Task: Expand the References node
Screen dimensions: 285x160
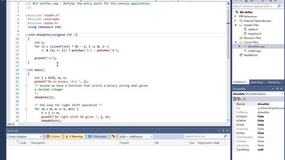Action: (x=236, y=16)
